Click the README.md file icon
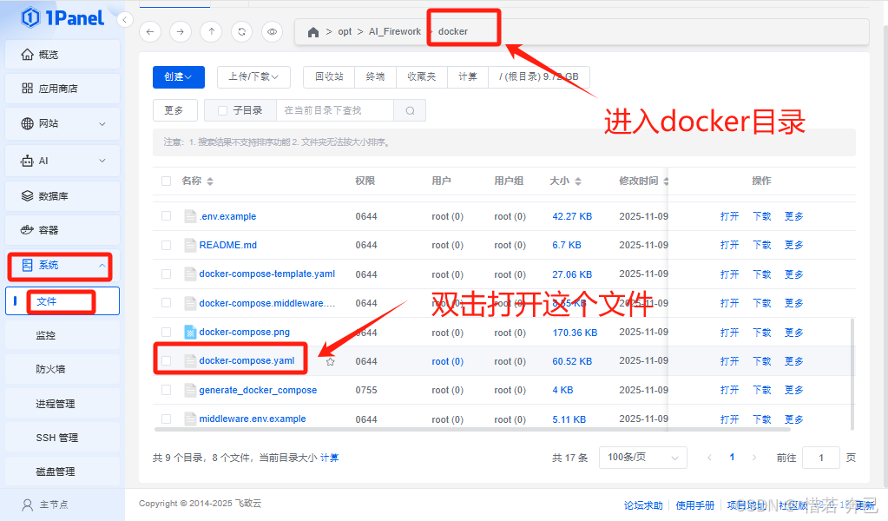Image resolution: width=888 pixels, height=521 pixels. pyautogui.click(x=190, y=245)
